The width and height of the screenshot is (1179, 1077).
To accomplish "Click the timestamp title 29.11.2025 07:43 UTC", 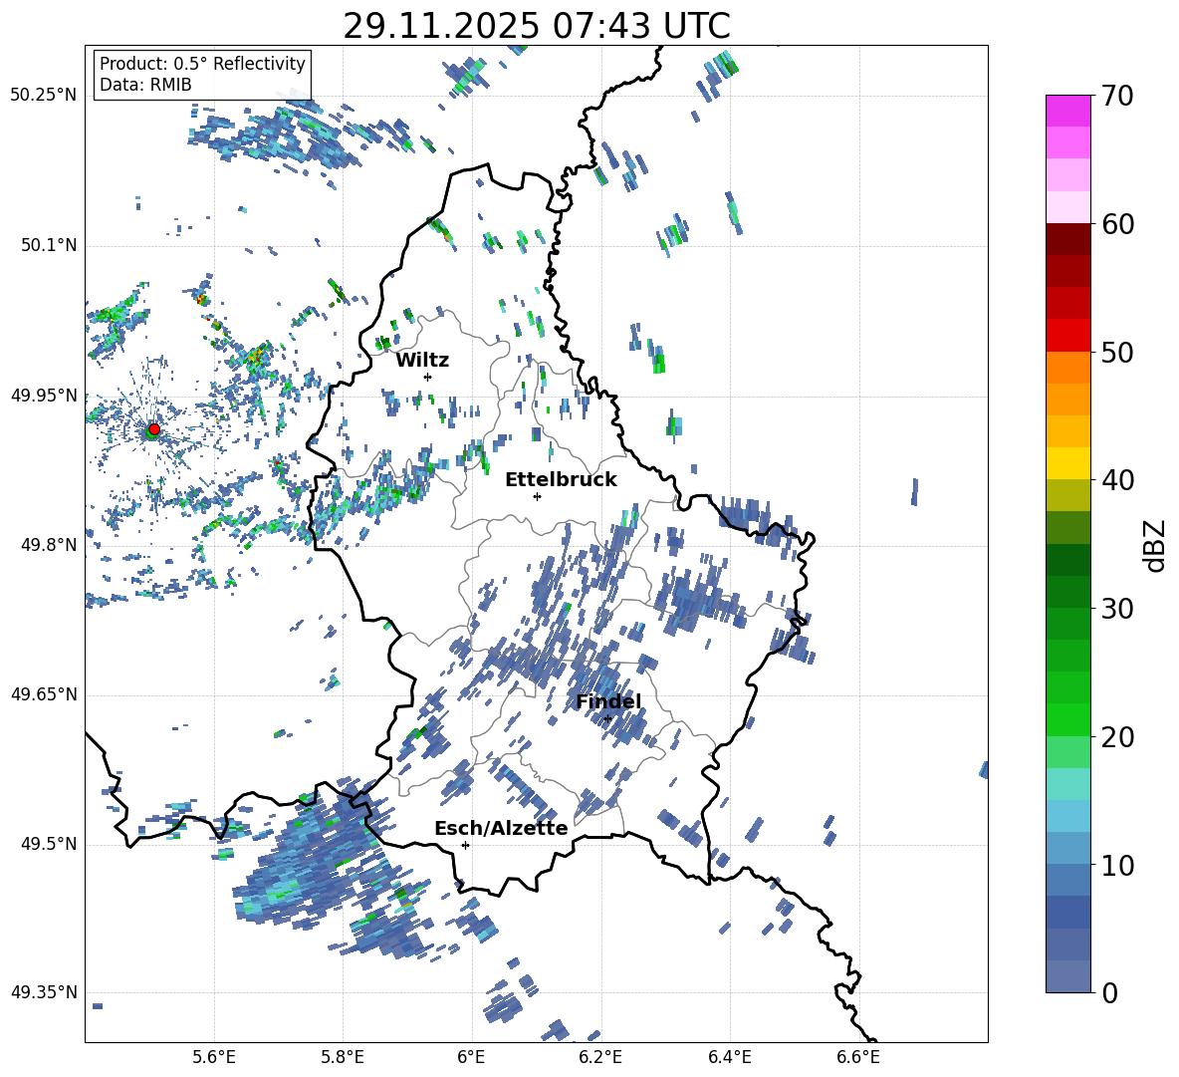I will (x=536, y=26).
